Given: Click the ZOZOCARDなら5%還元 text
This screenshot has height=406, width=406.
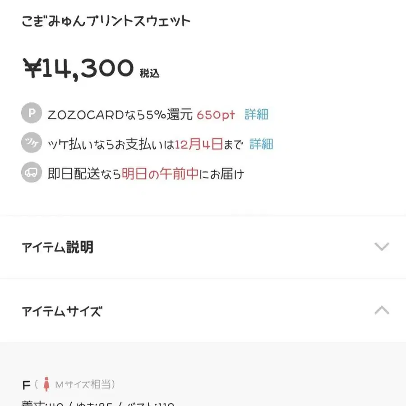Looking at the screenshot, I should 120,115.
